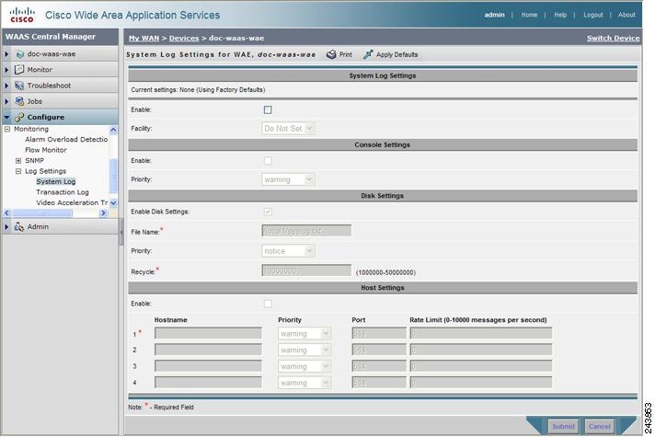Expand the doc-waas-wae sidebar arrow
Viewport: 655px width, 437px height.
(6, 54)
